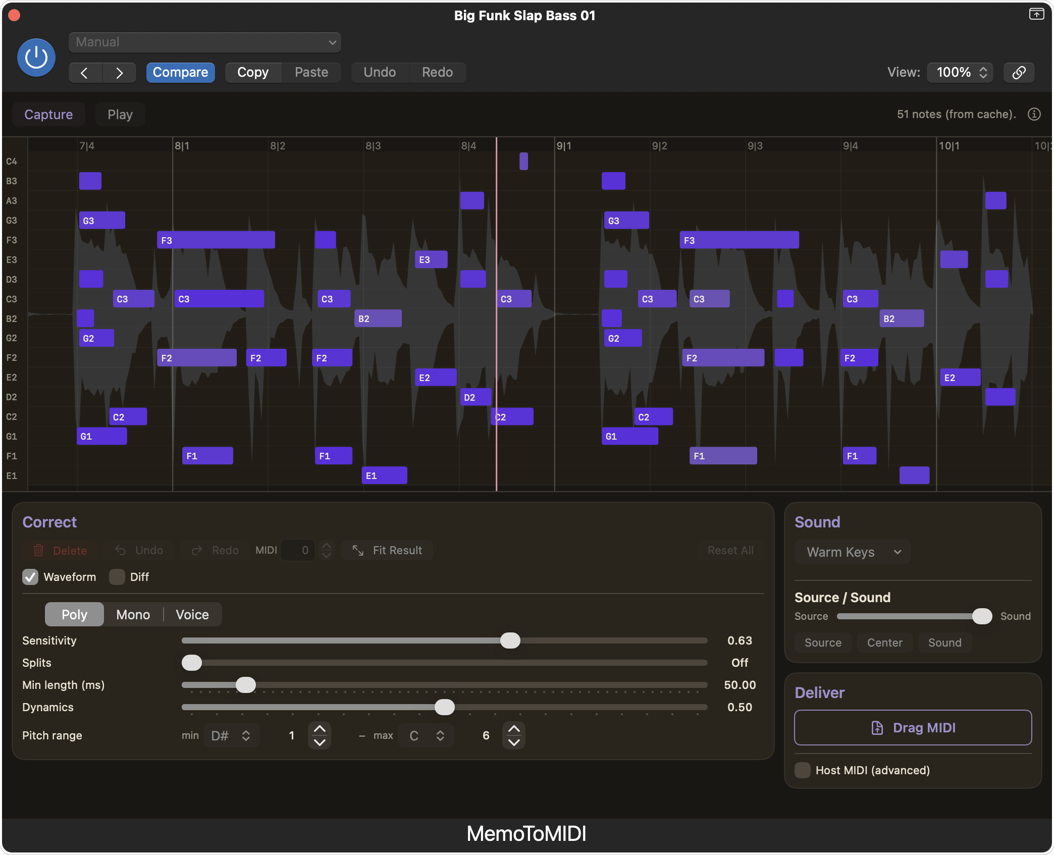Click the Sensitivity slider handle
The image size is (1054, 855).
coord(510,640)
